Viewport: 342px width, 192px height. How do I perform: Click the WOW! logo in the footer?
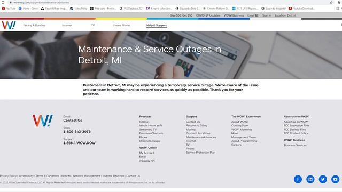tap(43, 121)
